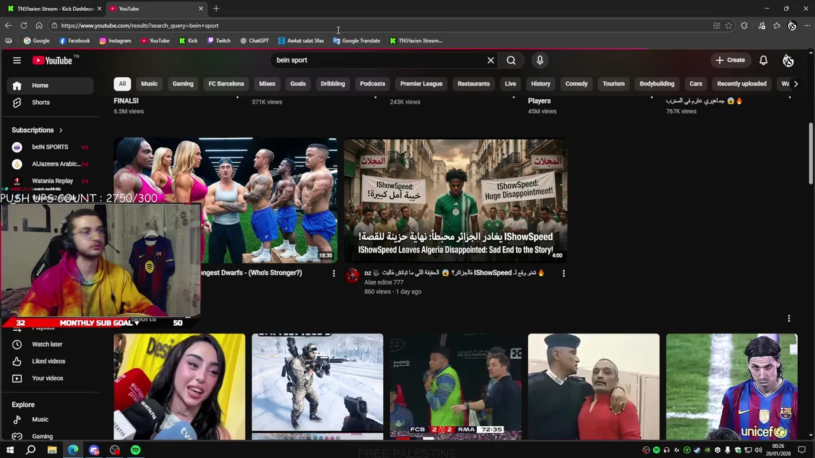This screenshot has height=458, width=815.
Task: Select the Comedy filter chip
Action: pyautogui.click(x=577, y=84)
